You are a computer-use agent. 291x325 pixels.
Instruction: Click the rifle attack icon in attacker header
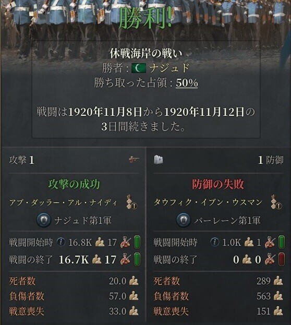tap(134, 160)
